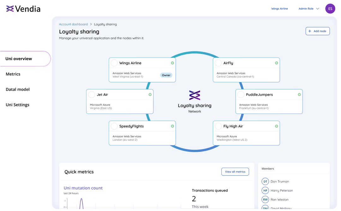Click the Fly High Air node title
341x211 pixels.
click(x=233, y=126)
